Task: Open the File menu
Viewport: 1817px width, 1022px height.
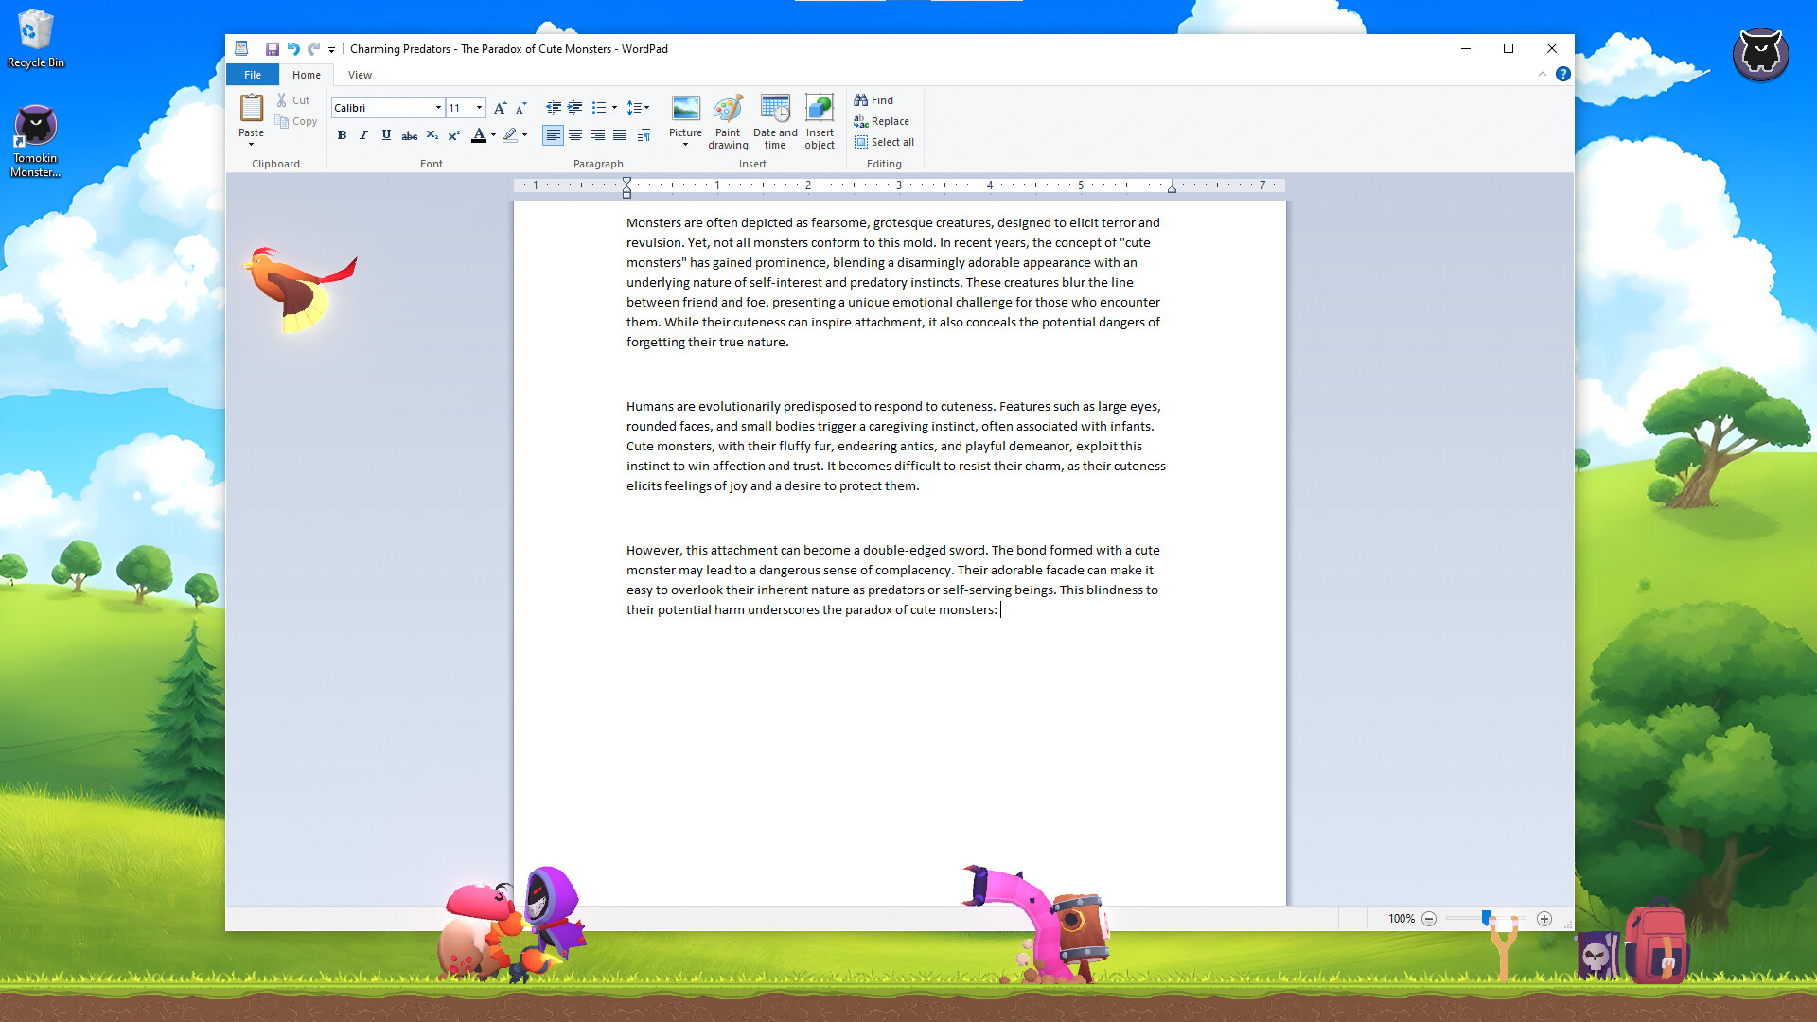Action: [x=252, y=74]
